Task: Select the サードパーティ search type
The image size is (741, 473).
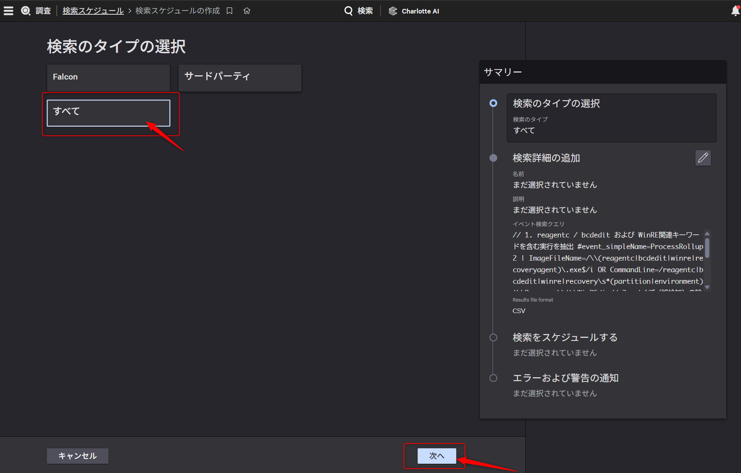Action: [240, 78]
